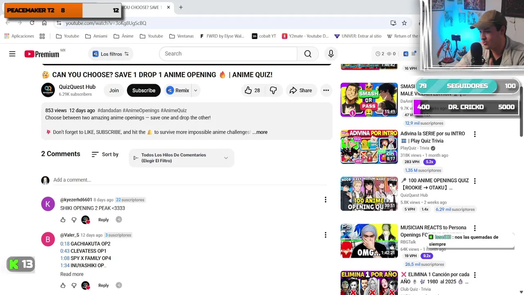Open options for 100 ANIME OPENINGS QUIZ
The width and height of the screenshot is (524, 295).
tap(474, 181)
